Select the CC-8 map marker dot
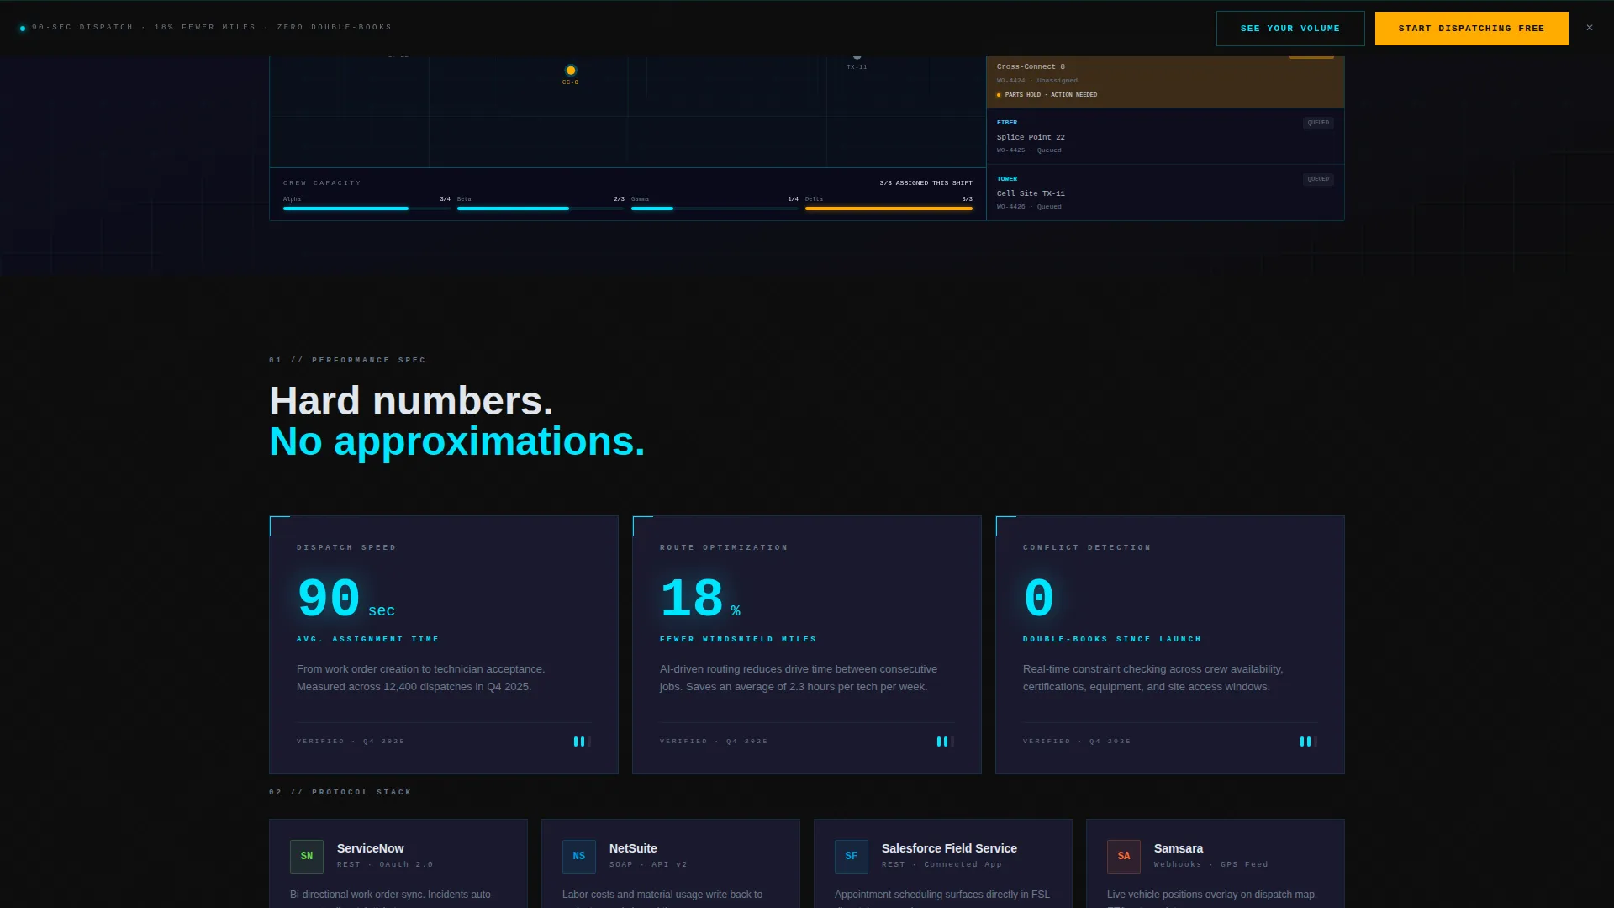The width and height of the screenshot is (1614, 908). pos(571,71)
